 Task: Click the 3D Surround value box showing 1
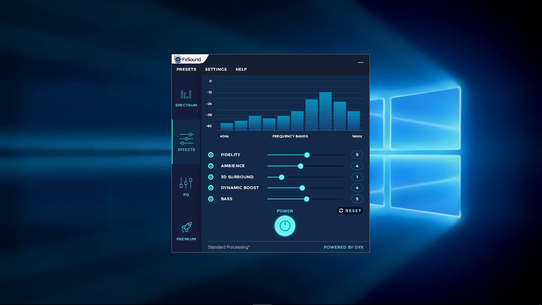357,177
